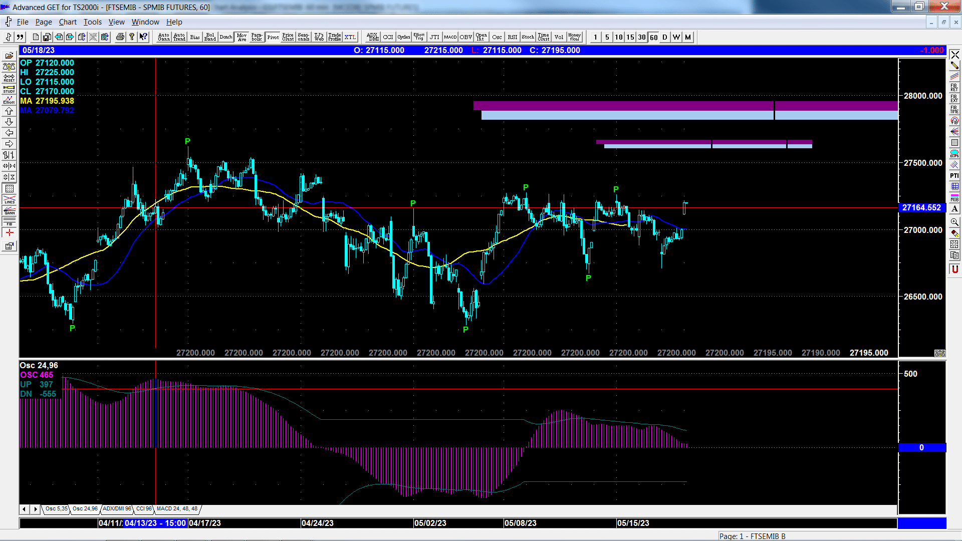
Task: Click the Trade Profile button
Action: (x=335, y=37)
